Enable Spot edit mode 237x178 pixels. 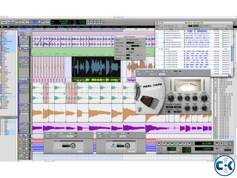(11, 21)
